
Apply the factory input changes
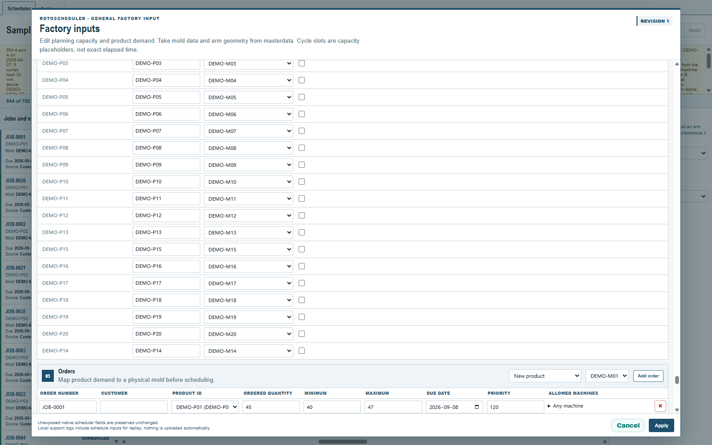pyautogui.click(x=661, y=425)
